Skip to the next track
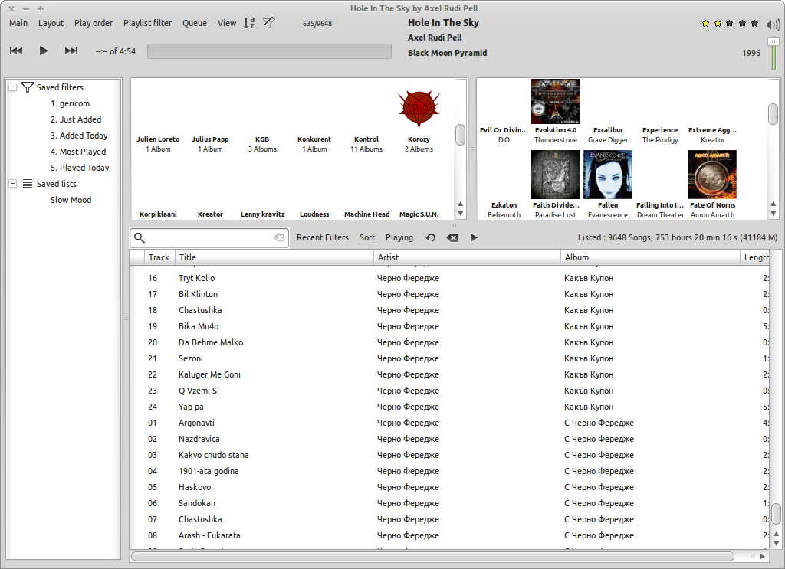 point(71,51)
